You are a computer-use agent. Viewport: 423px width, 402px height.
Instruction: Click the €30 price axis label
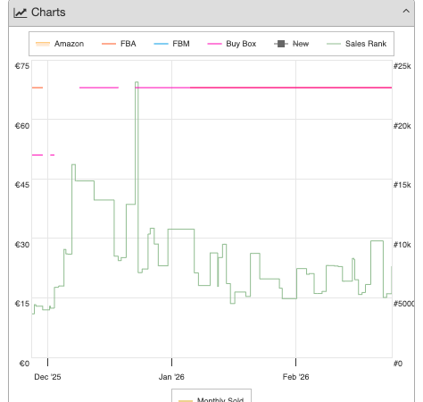(x=22, y=245)
